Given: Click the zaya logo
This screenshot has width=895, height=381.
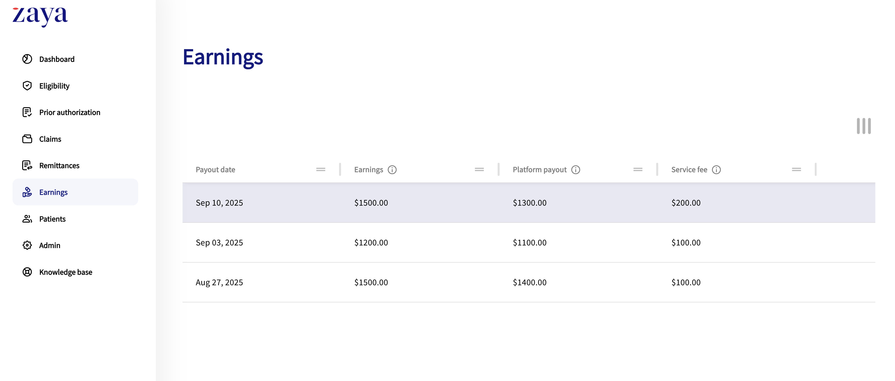Looking at the screenshot, I should click(40, 16).
